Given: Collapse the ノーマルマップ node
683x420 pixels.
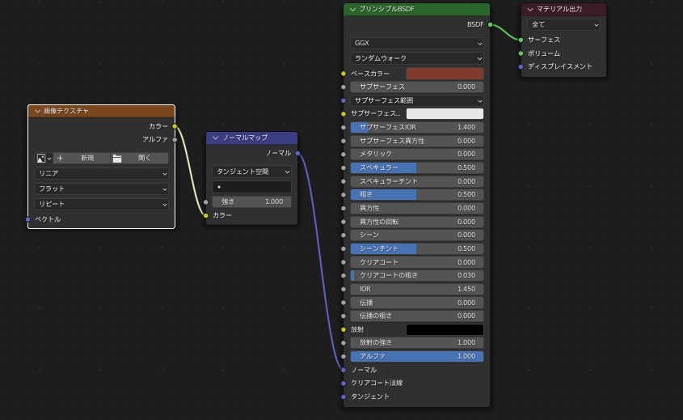Looking at the screenshot, I should click(x=216, y=138).
